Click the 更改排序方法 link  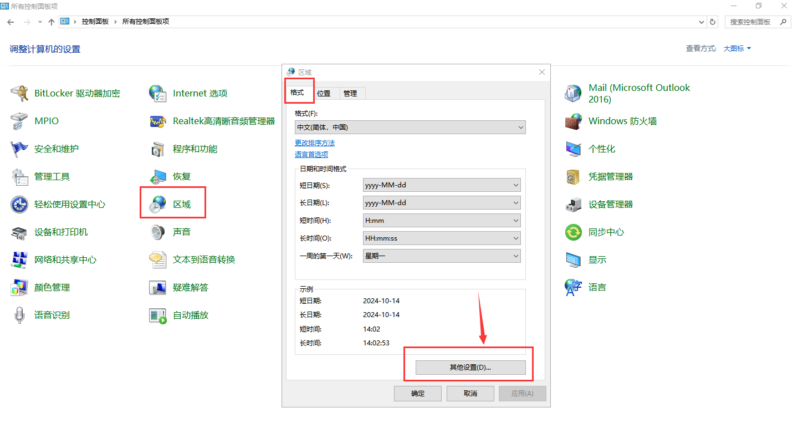pyautogui.click(x=315, y=143)
